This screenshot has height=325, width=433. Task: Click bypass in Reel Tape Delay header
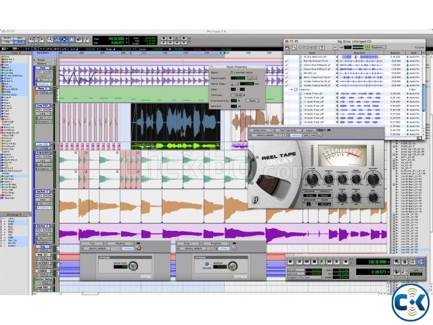(x=310, y=131)
